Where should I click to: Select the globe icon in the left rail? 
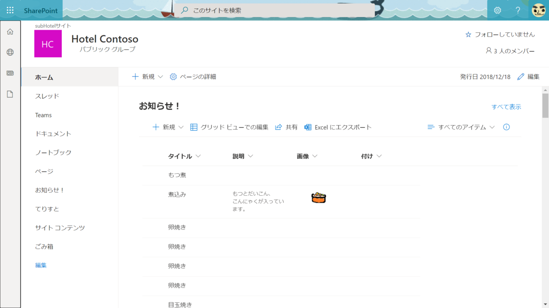click(10, 52)
